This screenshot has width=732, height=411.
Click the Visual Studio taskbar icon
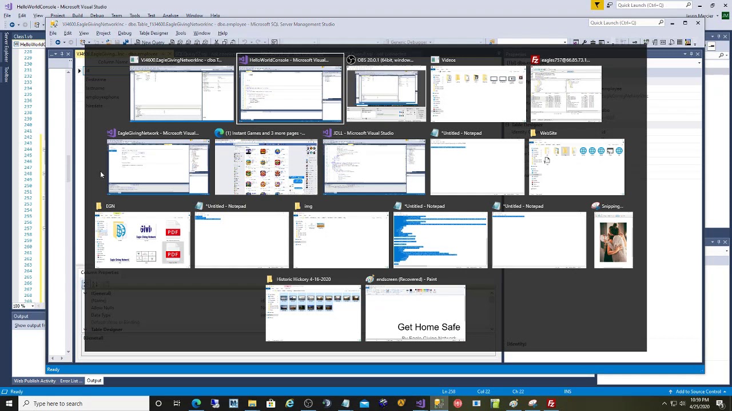coord(420,404)
